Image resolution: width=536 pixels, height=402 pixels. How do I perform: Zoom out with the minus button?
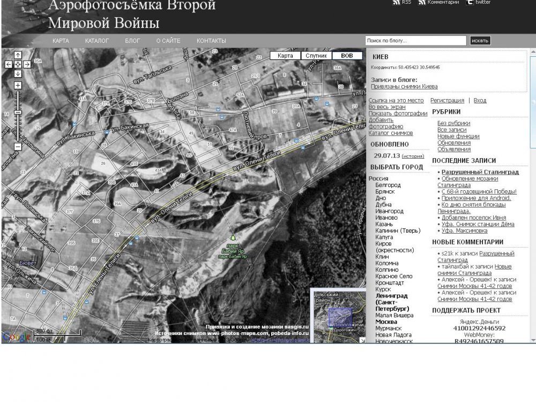point(18,147)
